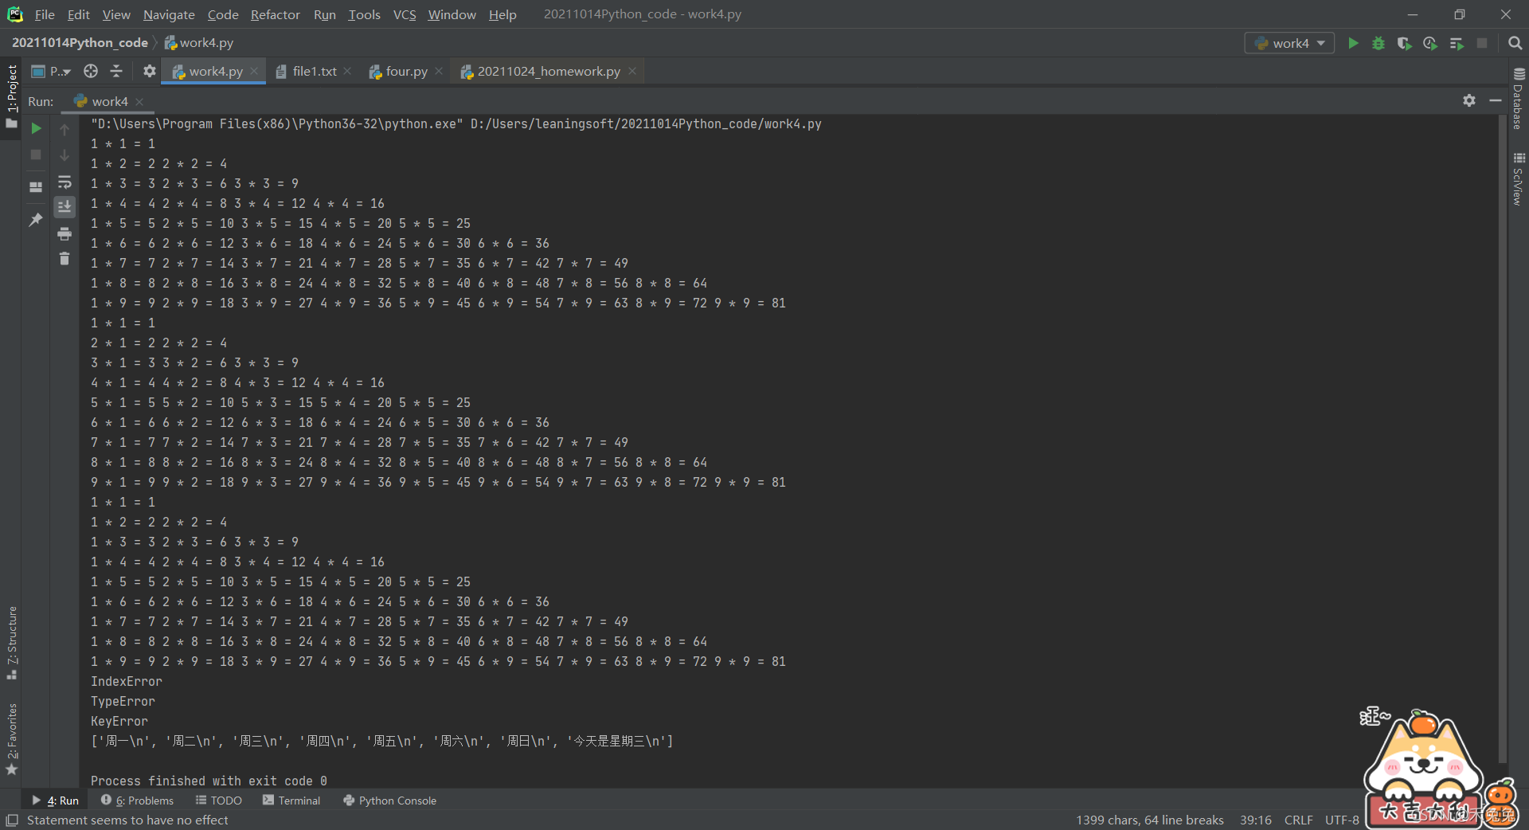
Task: Change line separator from CRLF in status bar
Action: tap(1298, 820)
